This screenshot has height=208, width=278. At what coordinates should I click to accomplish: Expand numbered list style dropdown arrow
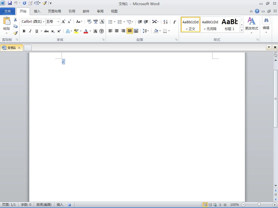[124, 22]
